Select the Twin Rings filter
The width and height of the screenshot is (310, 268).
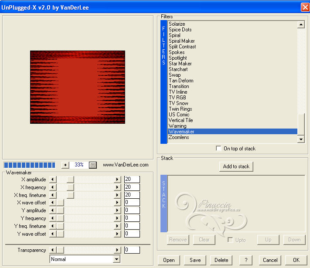(181, 109)
